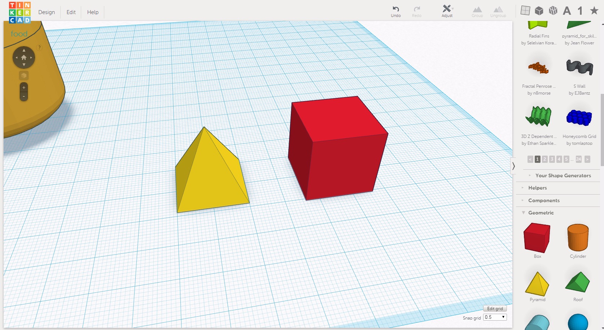Open the letters A category icon
This screenshot has height=330, width=604.
(567, 11)
